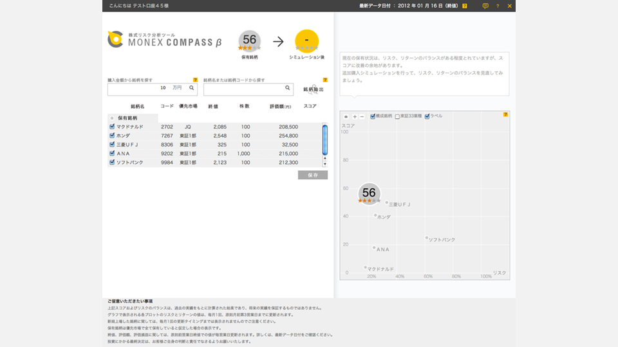Image resolution: width=618 pixels, height=347 pixels.
Task: Click the 1,000 share count cell
Action: click(x=243, y=154)
